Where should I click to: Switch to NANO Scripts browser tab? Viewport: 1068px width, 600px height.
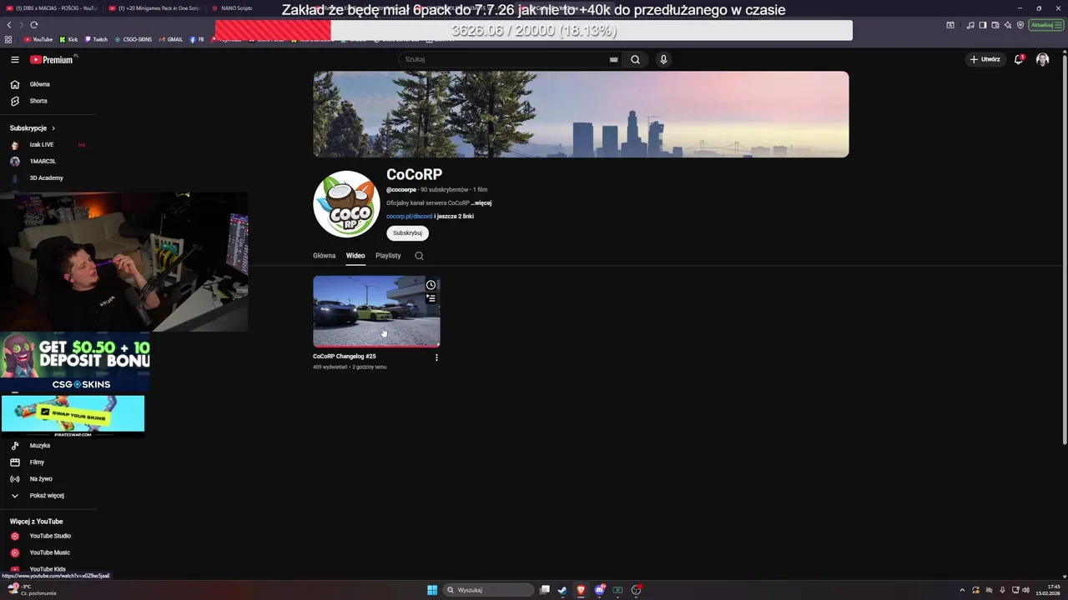click(x=234, y=8)
